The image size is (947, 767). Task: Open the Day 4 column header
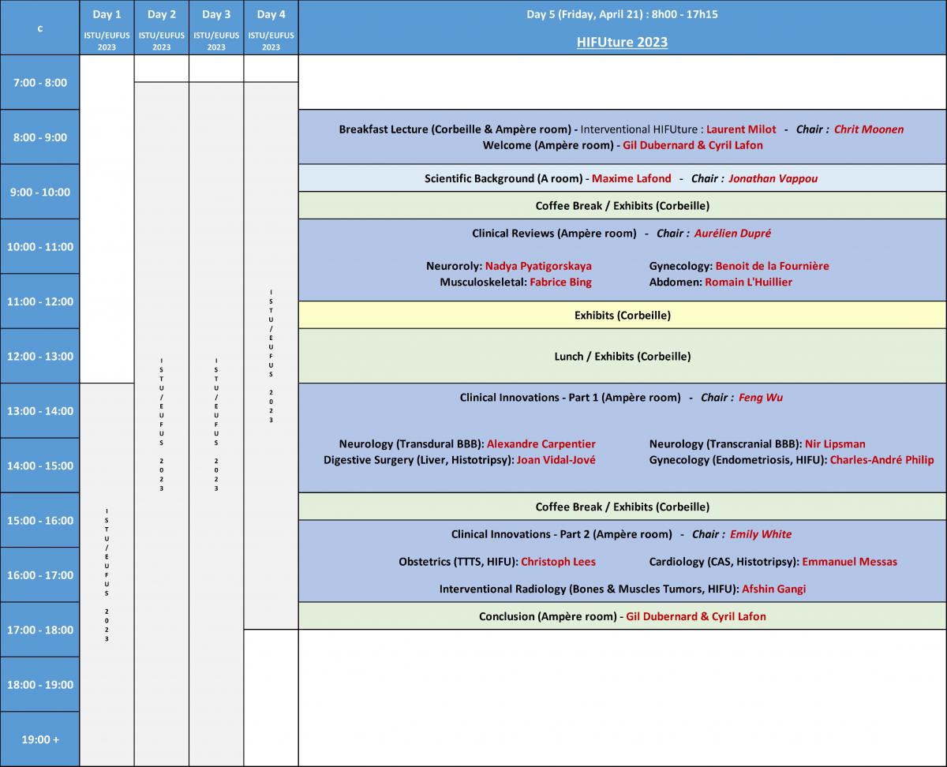271,15
